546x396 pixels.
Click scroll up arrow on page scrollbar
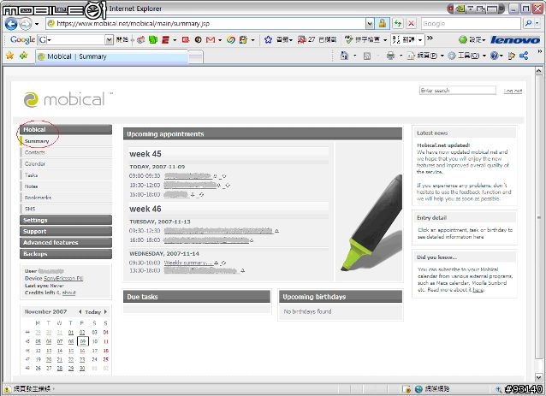click(538, 71)
